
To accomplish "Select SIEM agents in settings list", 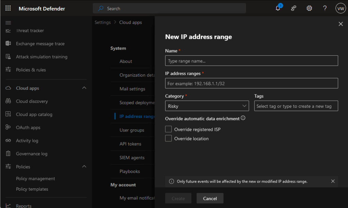I will [132, 158].
